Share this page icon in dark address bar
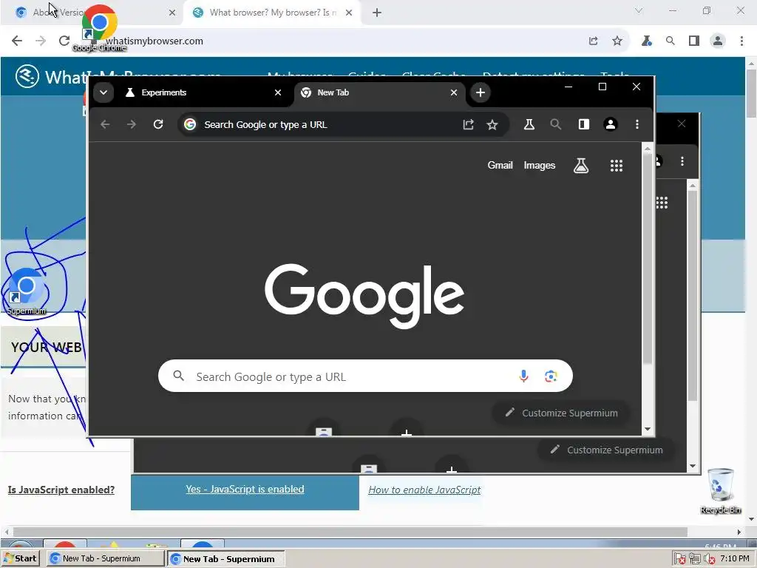Viewport: 757px width, 568px height. pyautogui.click(x=468, y=124)
